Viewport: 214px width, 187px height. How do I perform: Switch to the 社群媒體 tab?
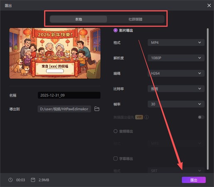(x=135, y=19)
